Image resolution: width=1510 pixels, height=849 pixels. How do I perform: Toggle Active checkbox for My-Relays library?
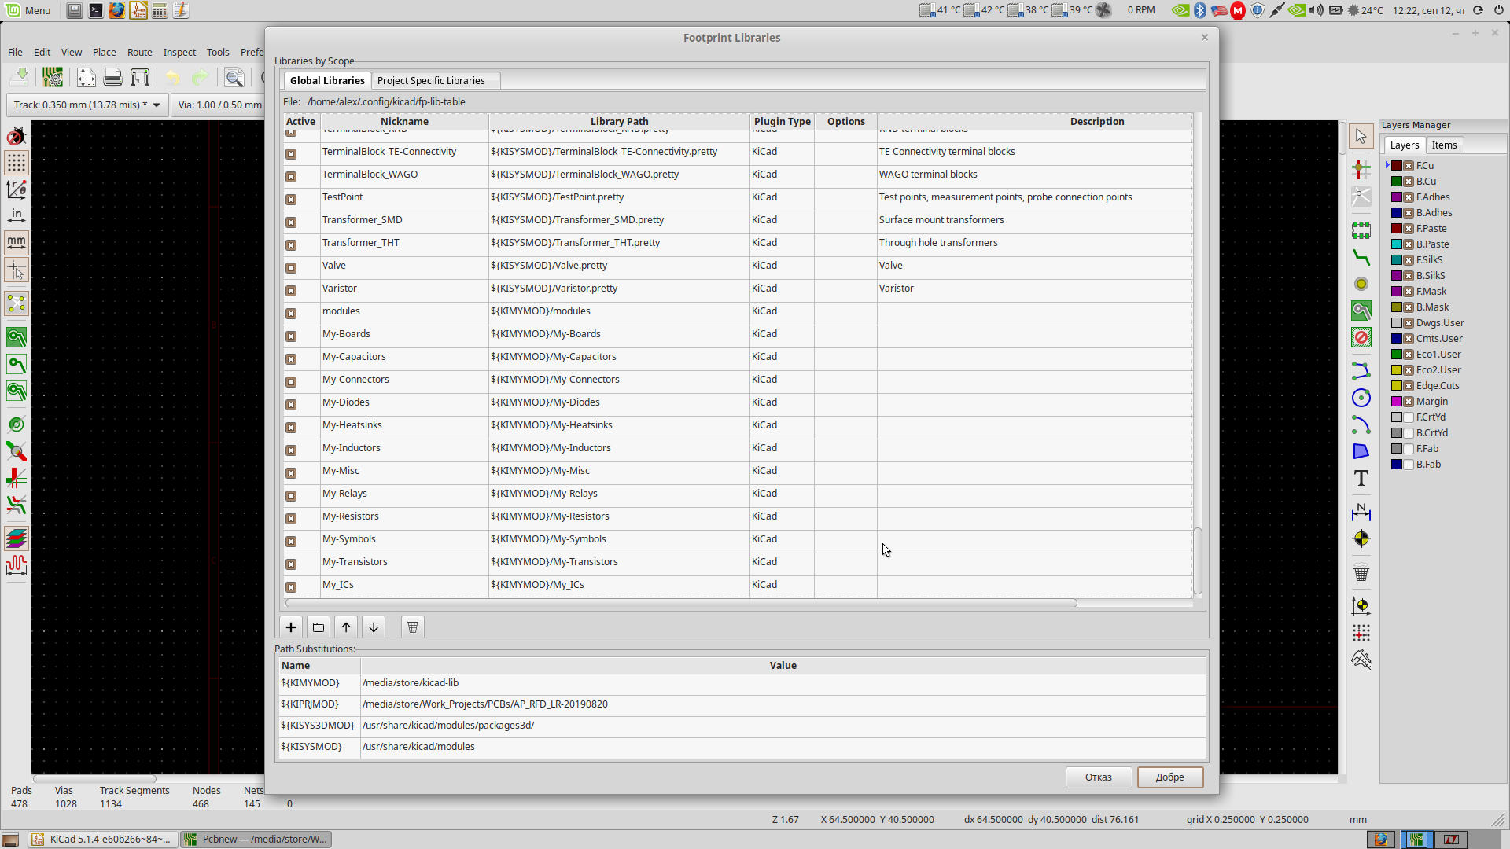click(x=291, y=495)
